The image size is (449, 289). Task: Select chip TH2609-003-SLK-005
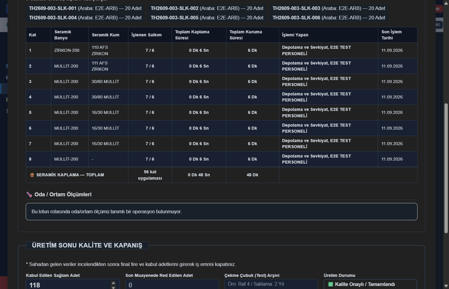(x=207, y=18)
